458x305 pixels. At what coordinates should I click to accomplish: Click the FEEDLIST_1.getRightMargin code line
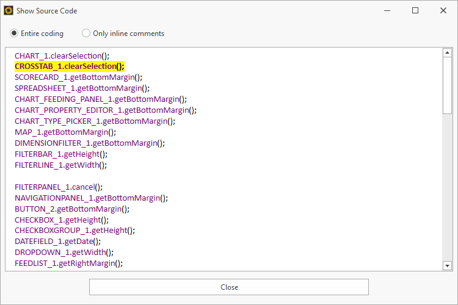pos(68,264)
